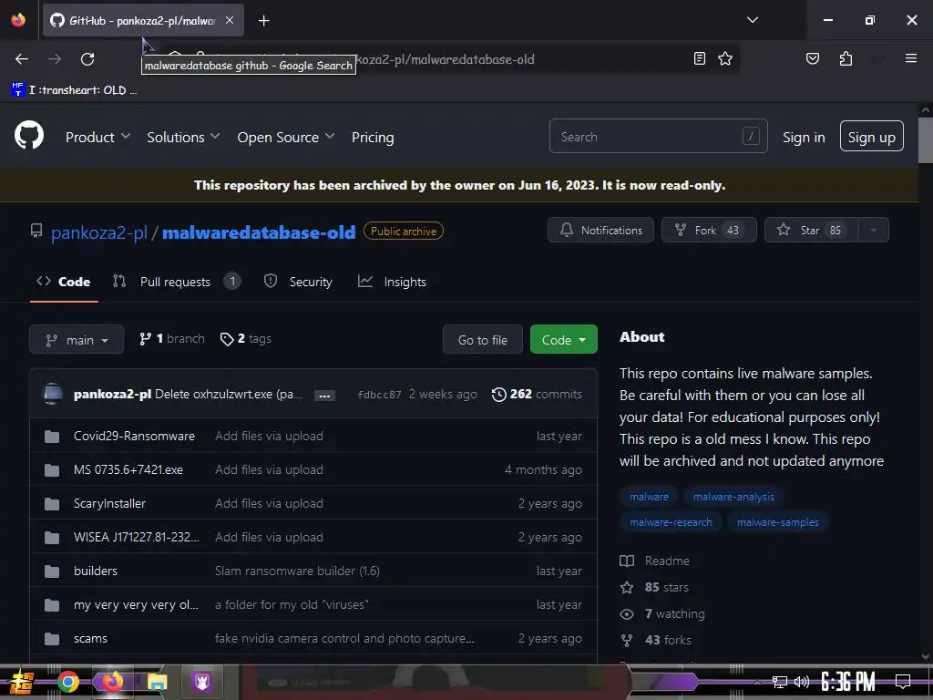Switch to the Security tab

(x=298, y=282)
